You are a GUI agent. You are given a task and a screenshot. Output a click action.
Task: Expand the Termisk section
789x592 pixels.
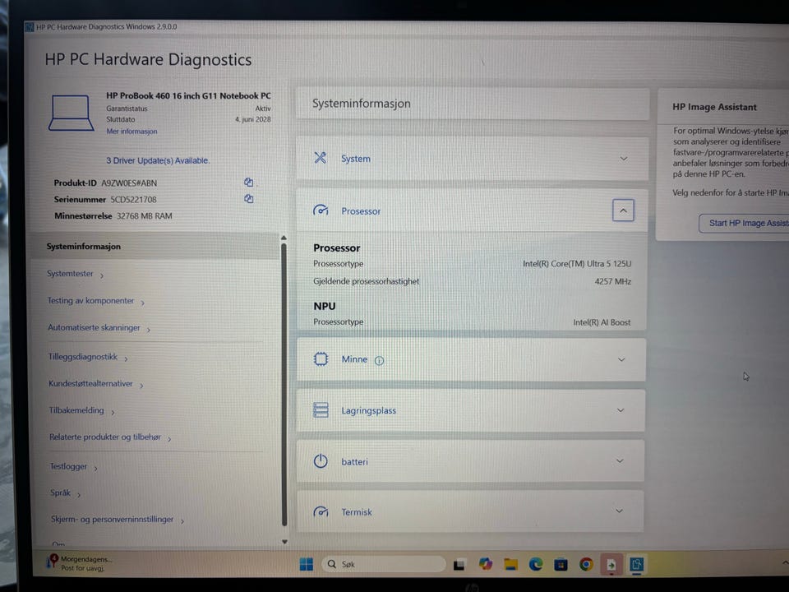tap(619, 511)
